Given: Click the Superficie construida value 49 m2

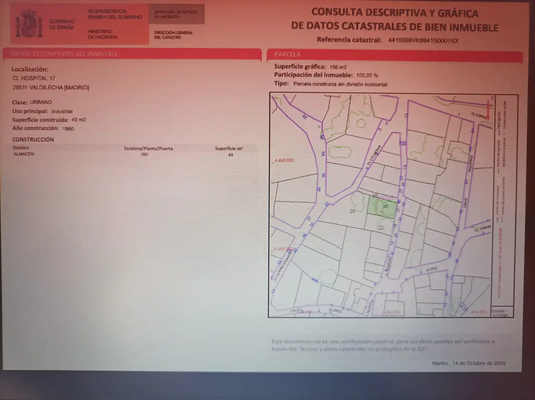Looking at the screenshot, I should point(79,120).
